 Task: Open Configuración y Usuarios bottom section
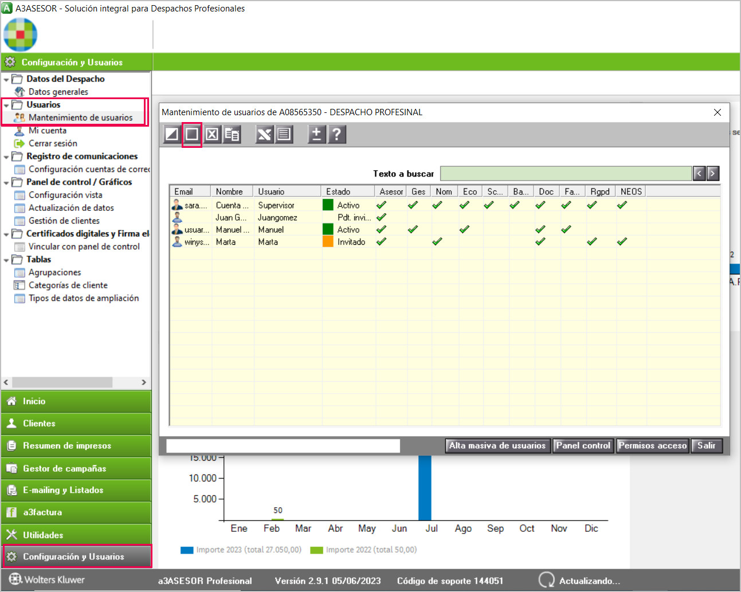point(76,556)
